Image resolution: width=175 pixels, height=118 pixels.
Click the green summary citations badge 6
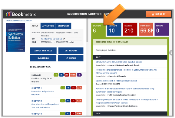click(x=56, y=75)
